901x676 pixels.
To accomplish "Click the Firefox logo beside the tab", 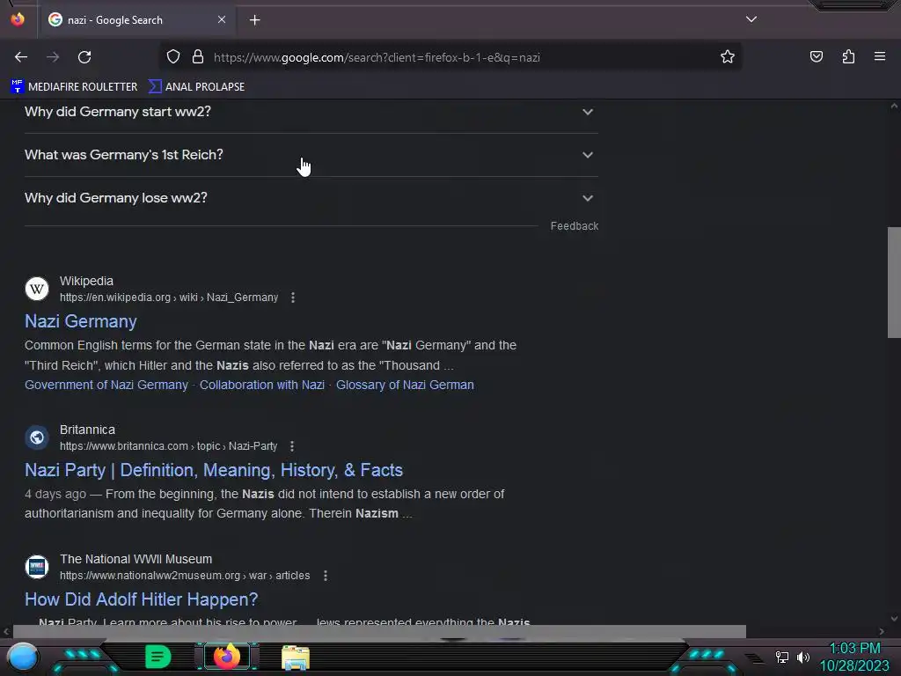I will click(x=18, y=19).
